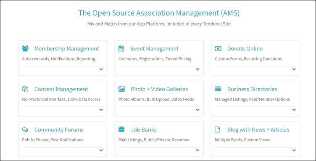Image resolution: width=316 pixels, height=161 pixels.
Task: Expand the Community Forums card chevron
Action: pos(101,150)
